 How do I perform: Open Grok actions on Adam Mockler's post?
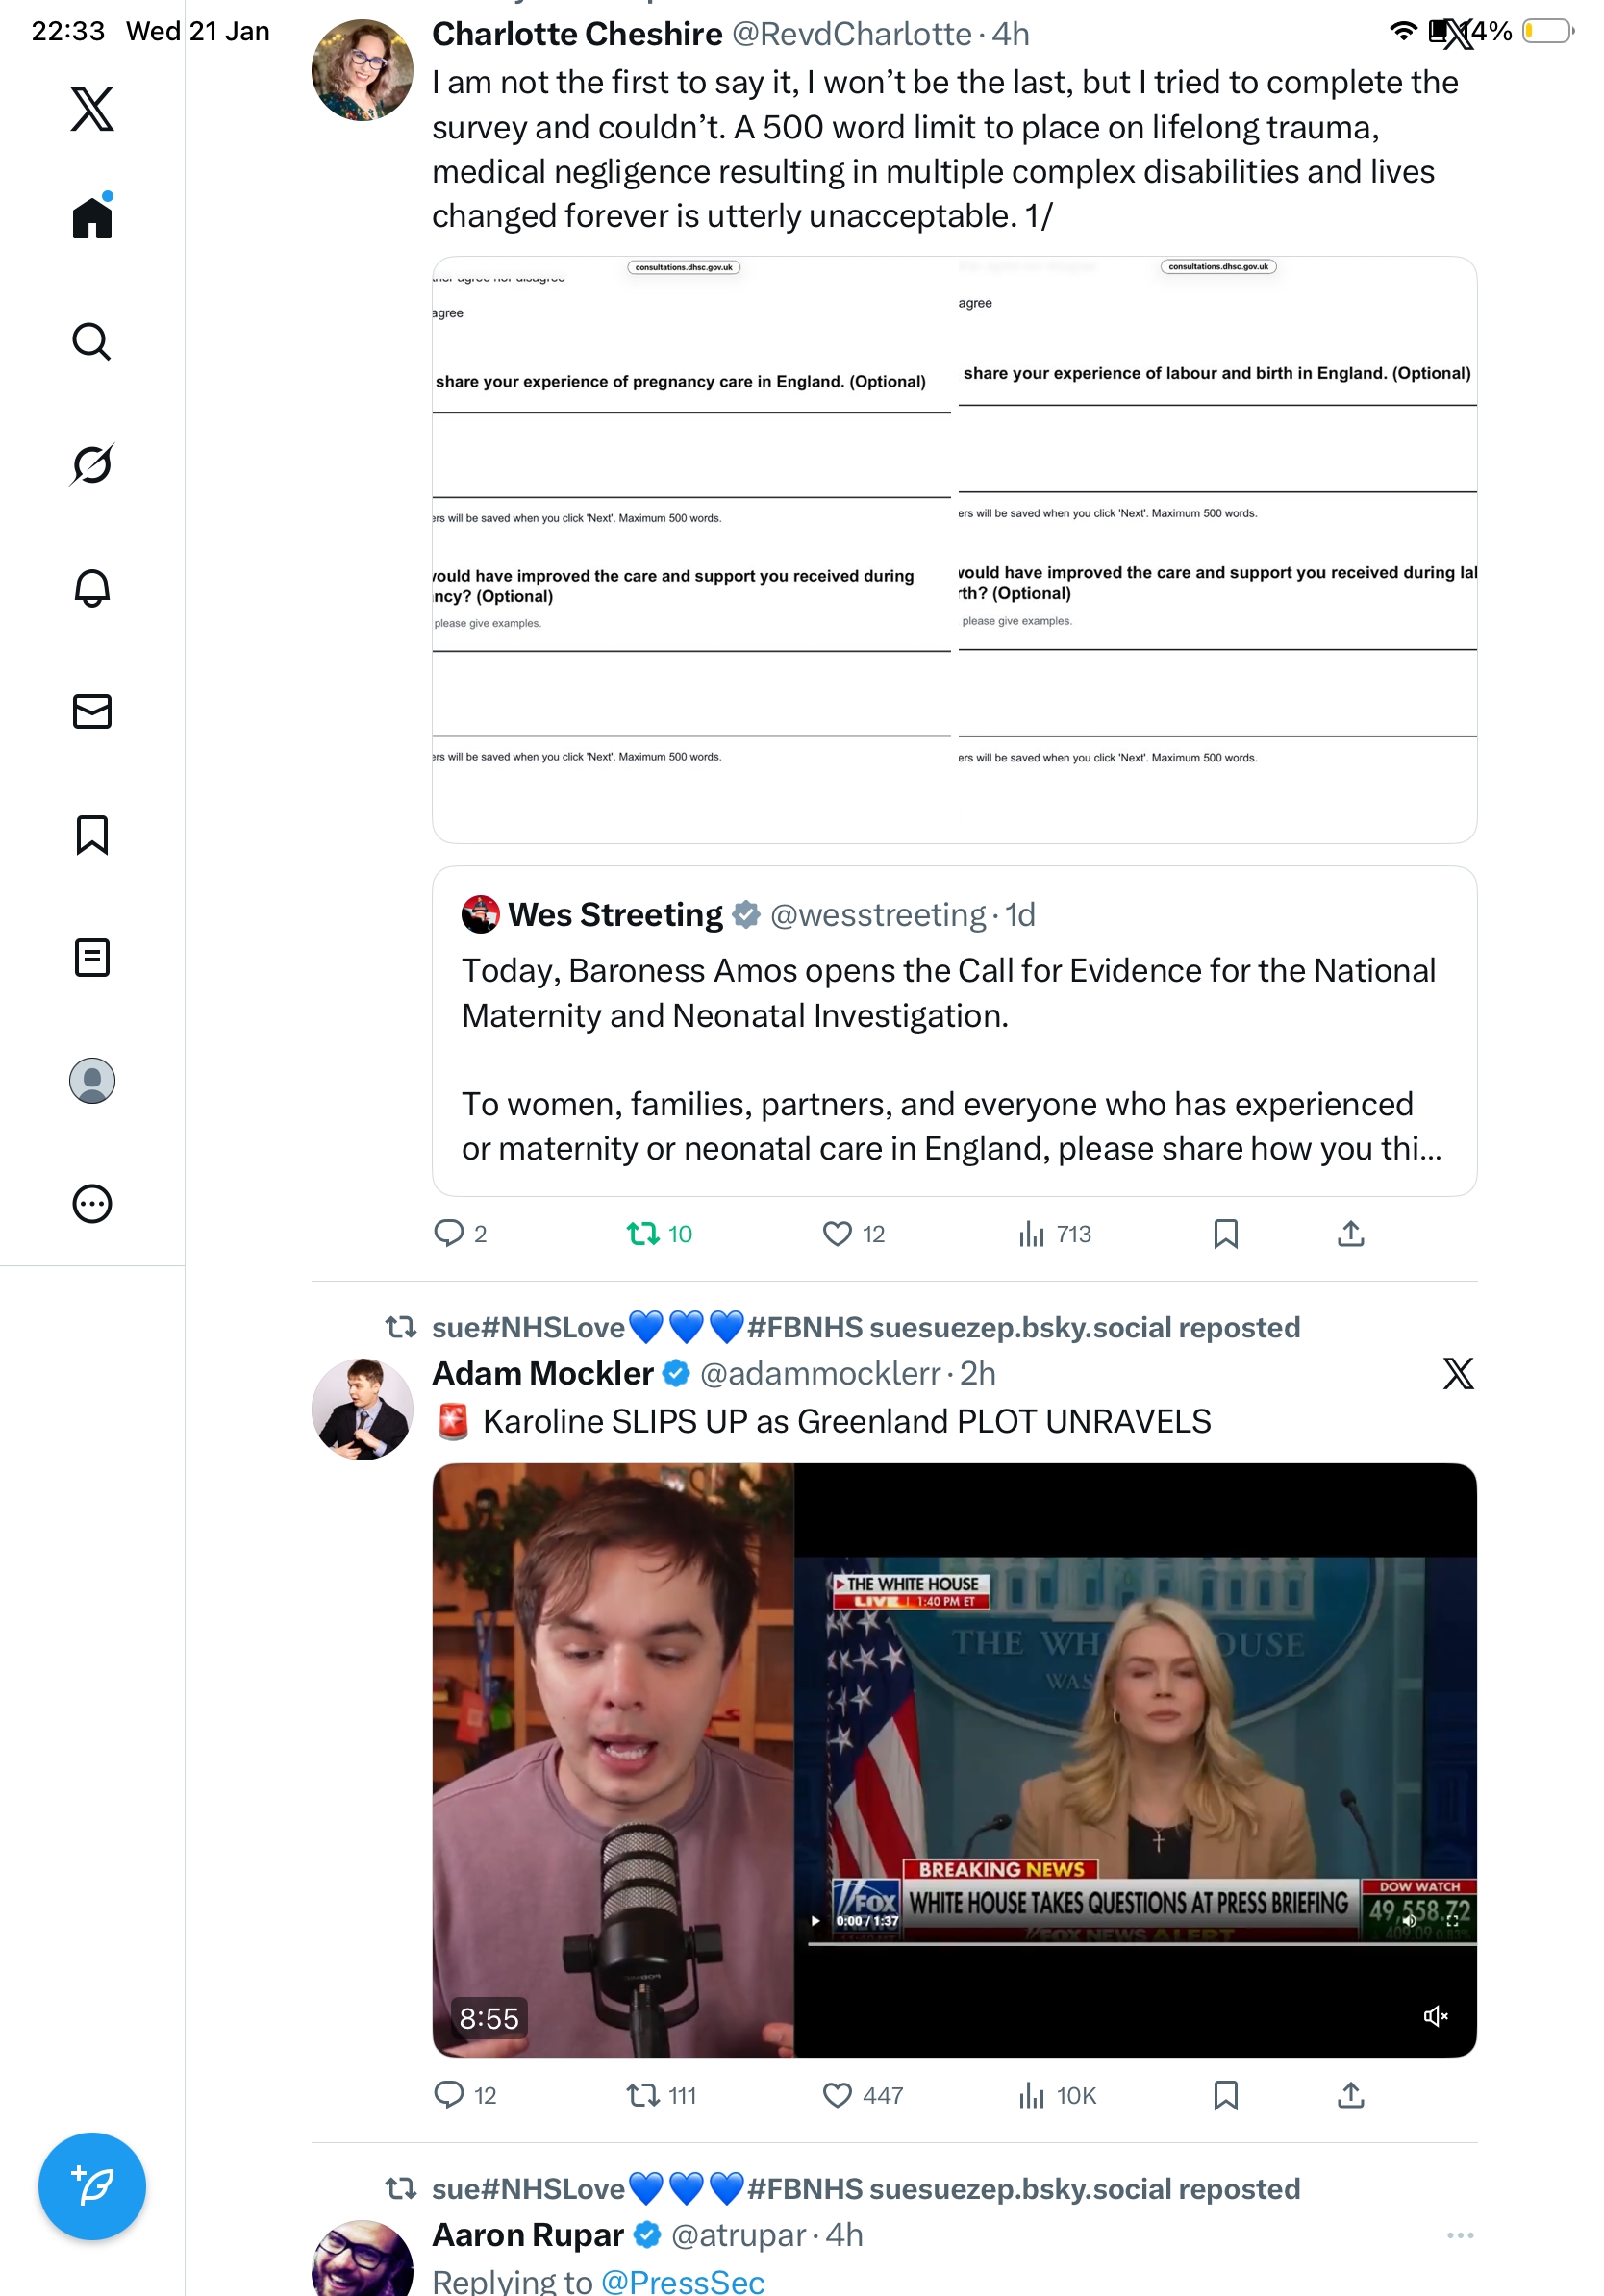(x=1458, y=1373)
